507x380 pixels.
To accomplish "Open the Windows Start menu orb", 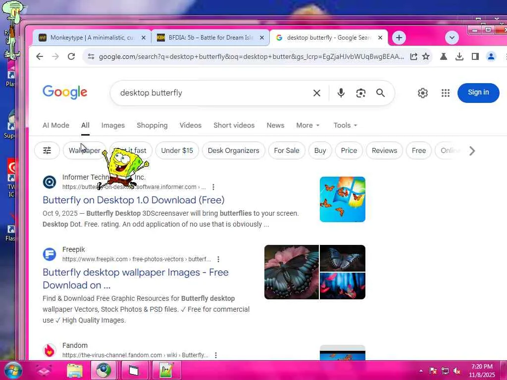I will [x=12, y=371].
